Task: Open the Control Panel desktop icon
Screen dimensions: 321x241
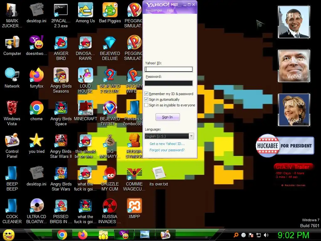Action: coord(12,146)
